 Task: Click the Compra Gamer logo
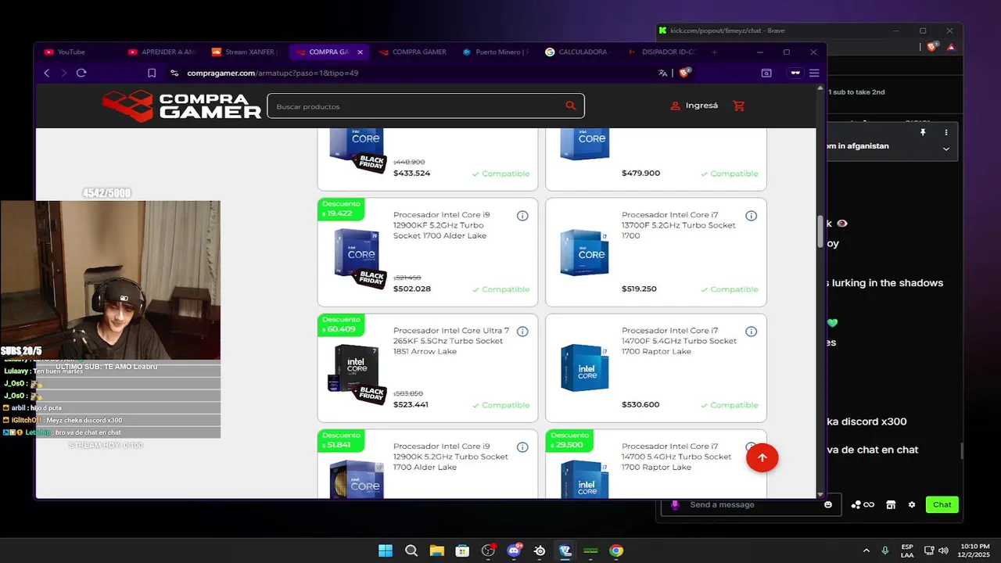tap(181, 106)
